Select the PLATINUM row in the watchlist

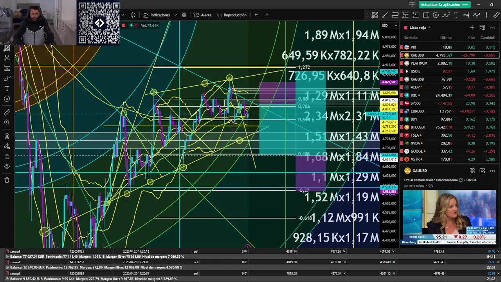point(449,63)
